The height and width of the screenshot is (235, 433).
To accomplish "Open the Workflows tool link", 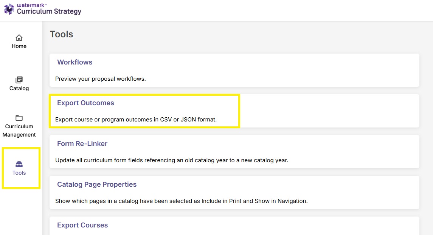I will pyautogui.click(x=75, y=62).
